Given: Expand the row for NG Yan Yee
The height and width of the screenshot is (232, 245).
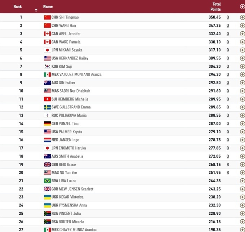Looking at the screenshot, I should (242, 173).
